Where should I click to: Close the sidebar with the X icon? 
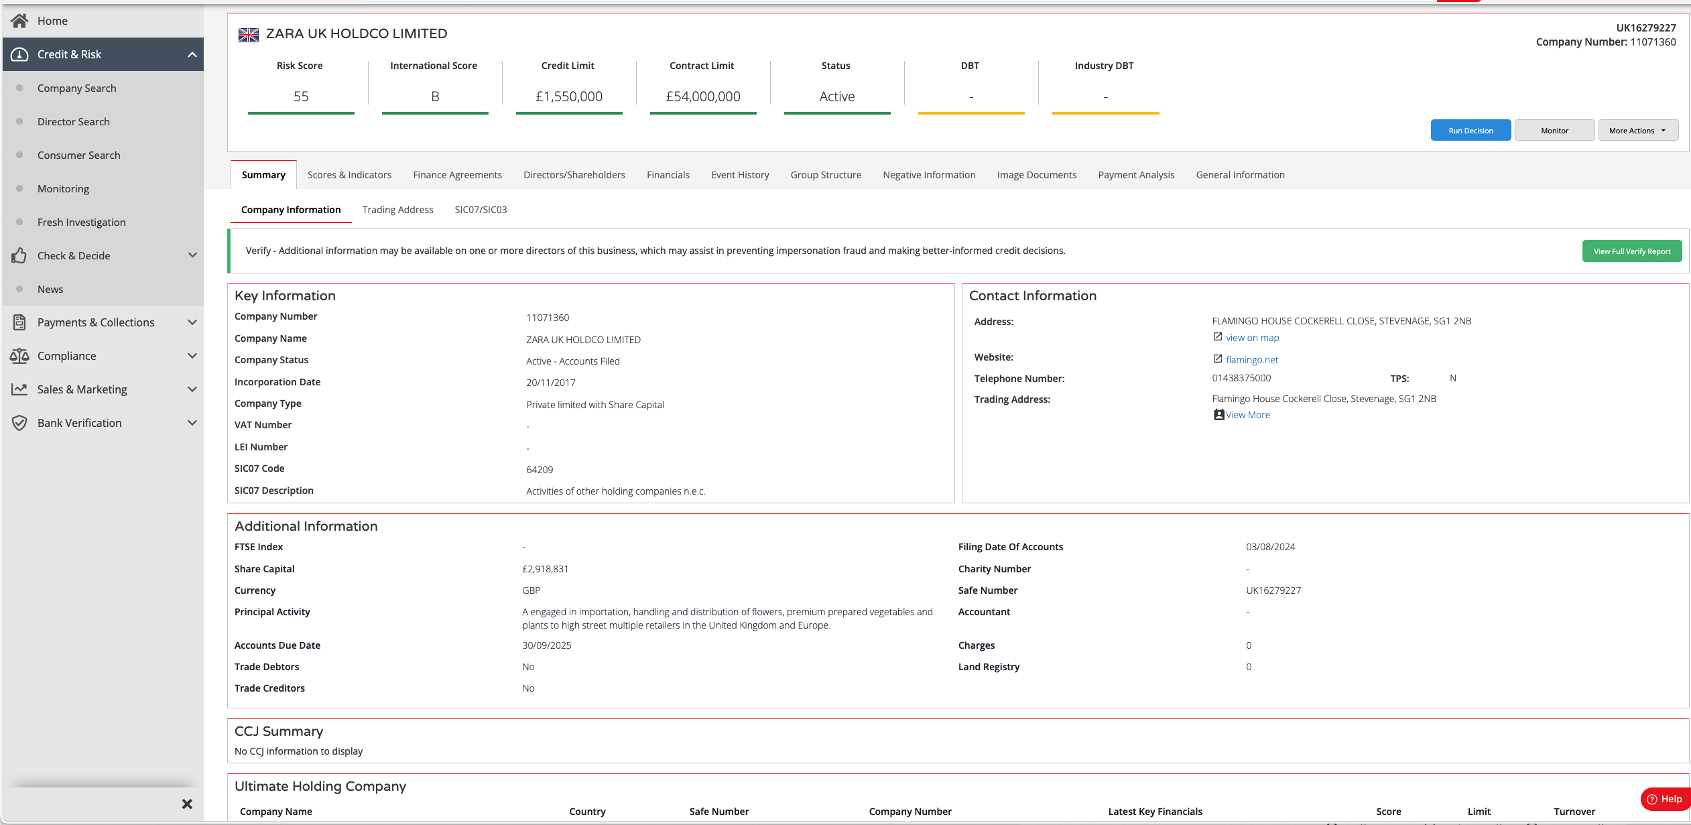click(x=187, y=804)
